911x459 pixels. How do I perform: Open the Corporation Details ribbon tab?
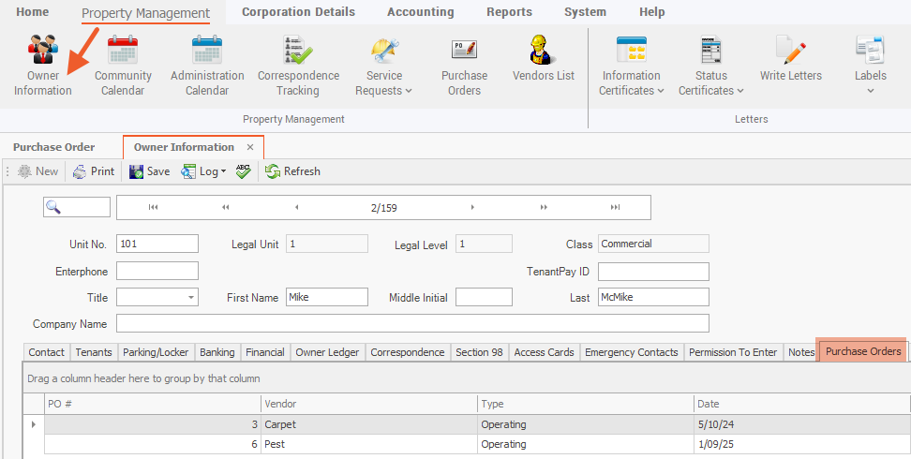point(298,11)
